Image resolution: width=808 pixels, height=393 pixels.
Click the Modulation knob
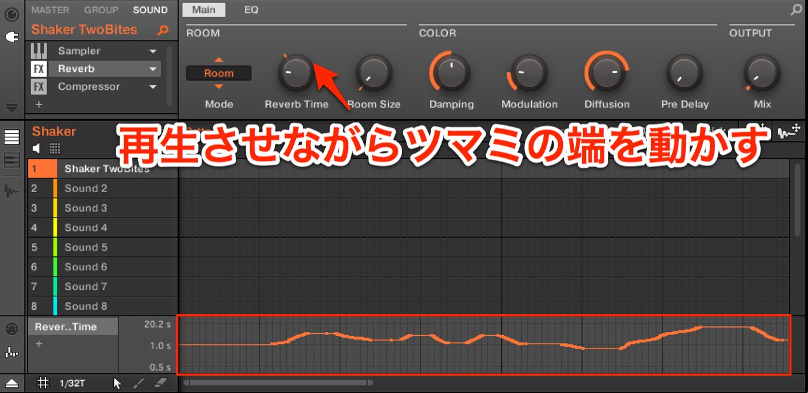[x=529, y=72]
